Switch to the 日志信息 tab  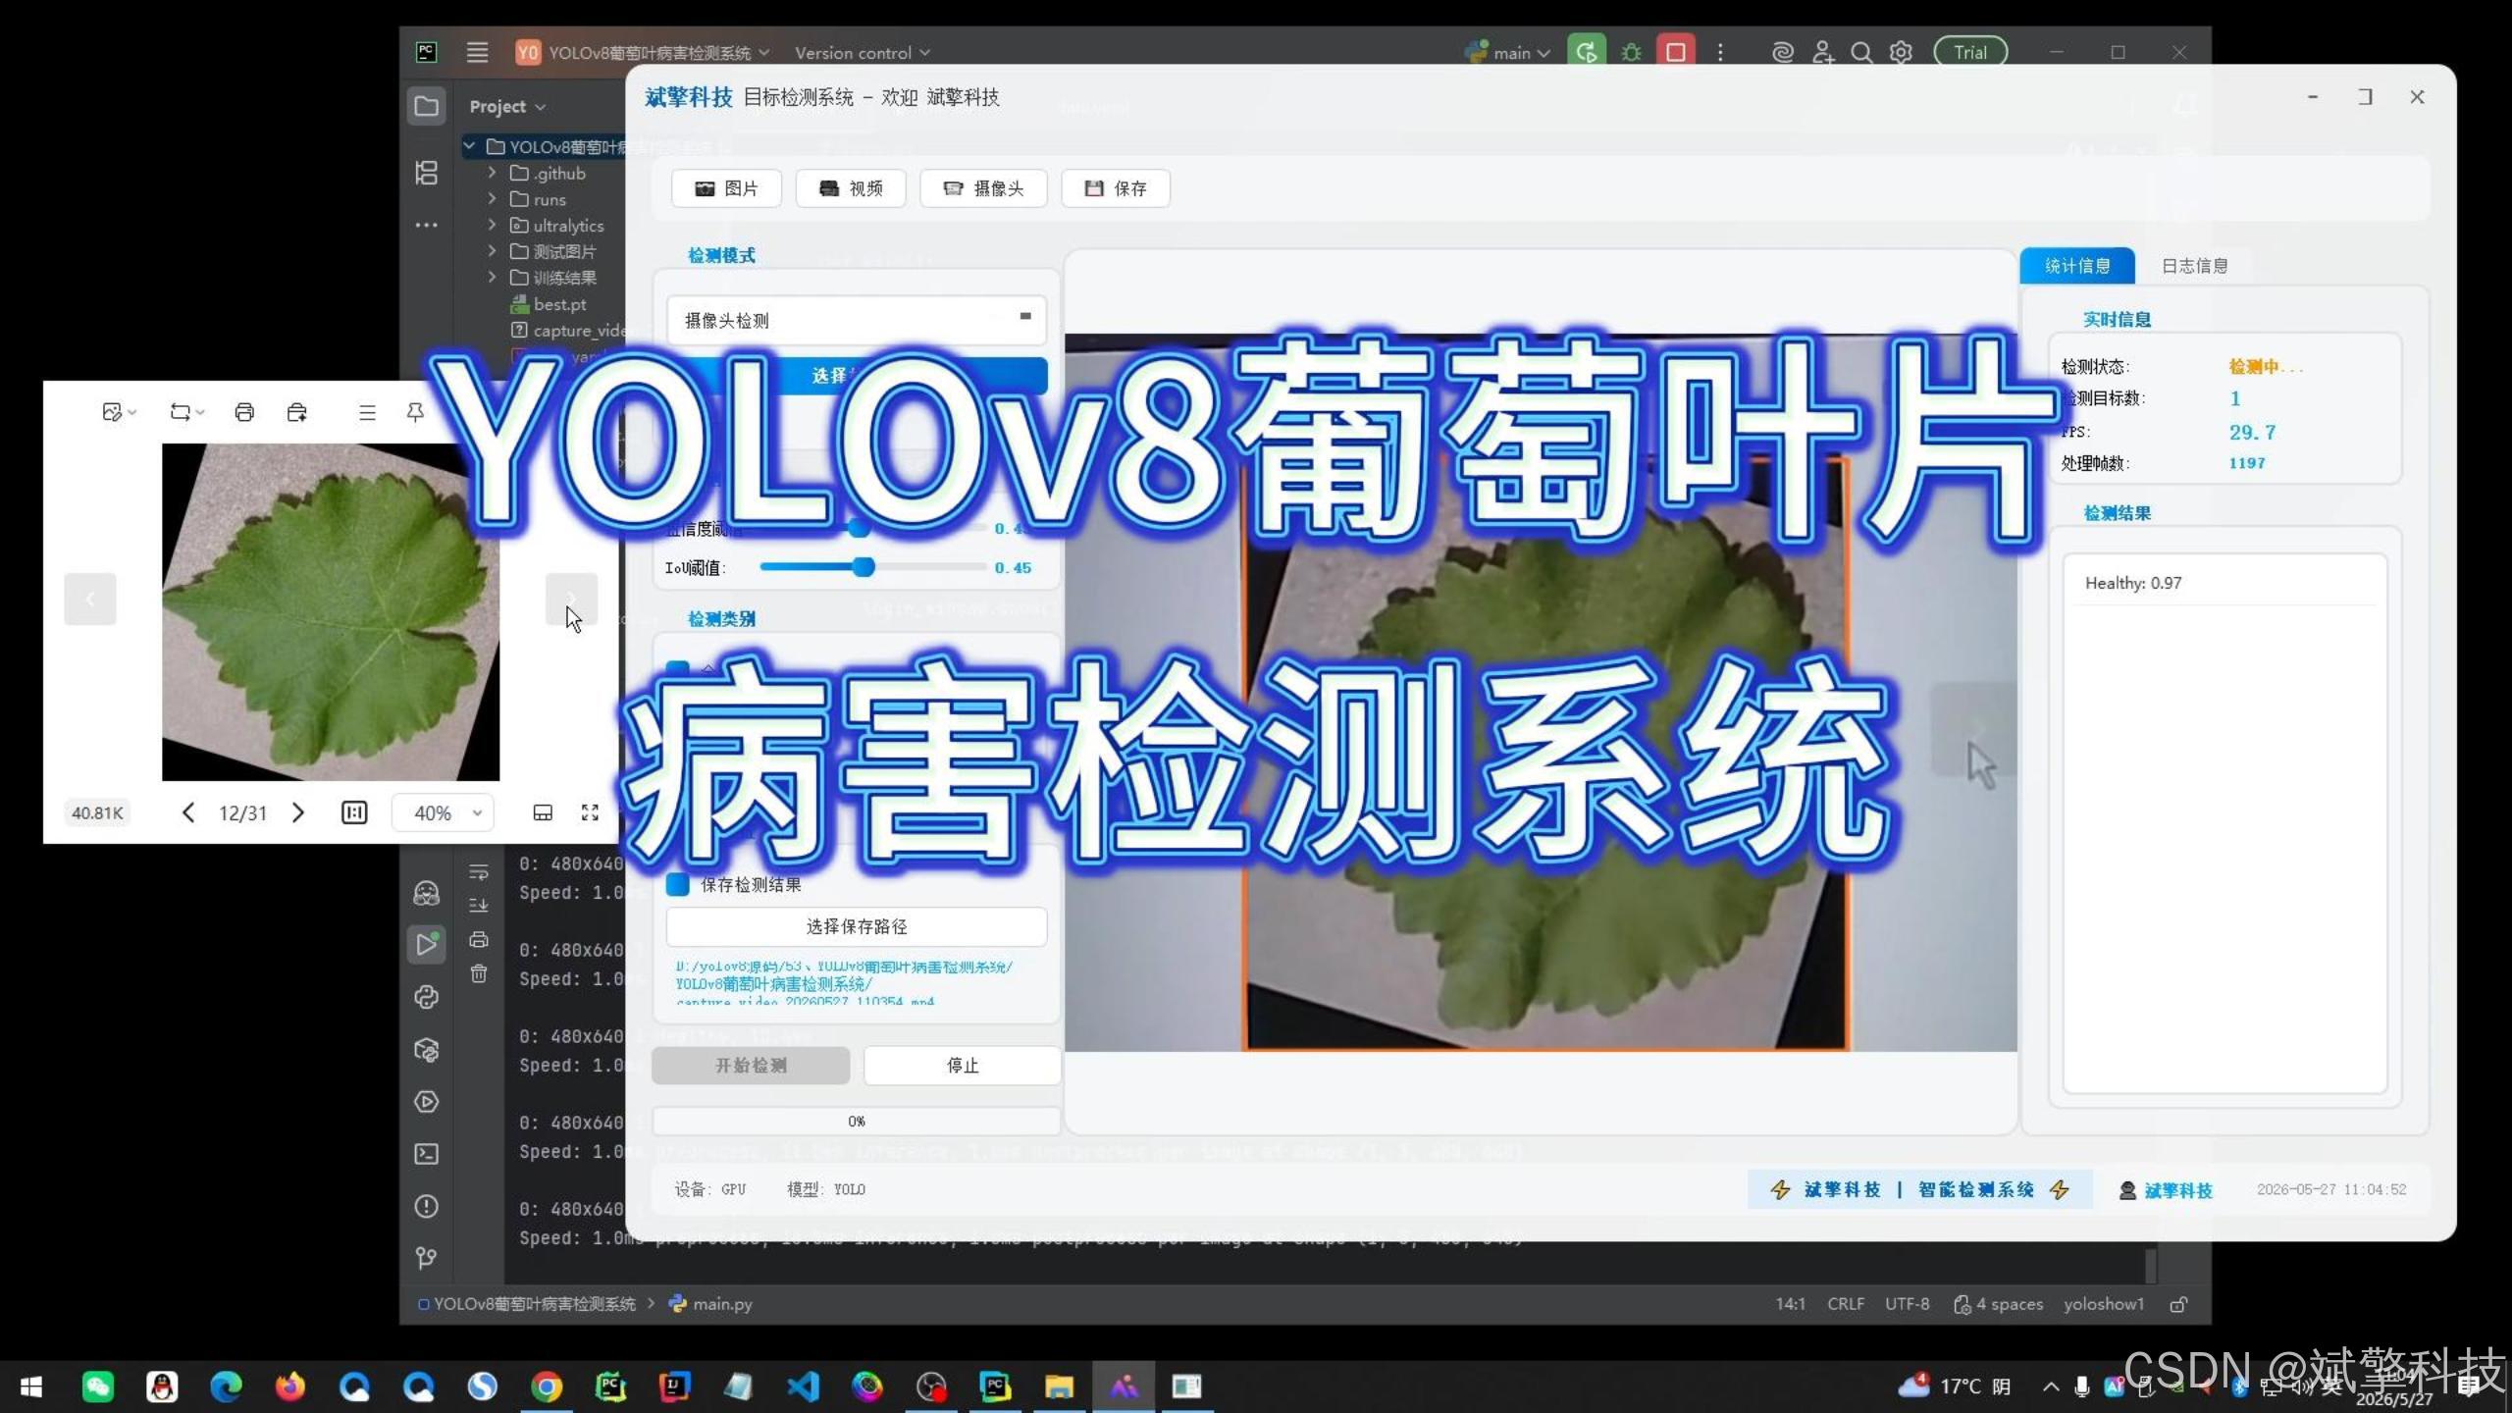(2194, 266)
